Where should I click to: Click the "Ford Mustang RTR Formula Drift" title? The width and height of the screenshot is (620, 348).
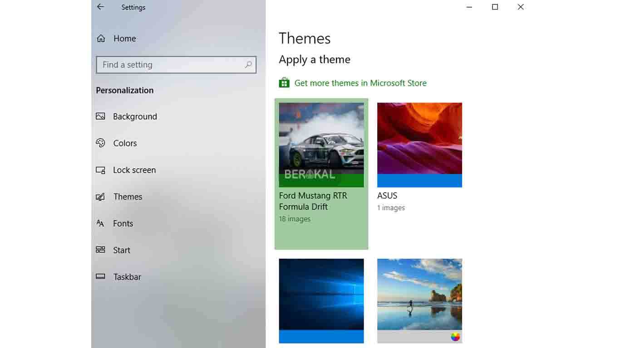313,201
